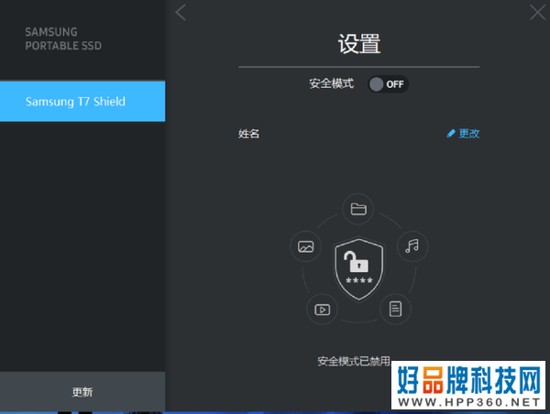This screenshot has width=550, height=414.
Task: Go back using the left arrow
Action: point(181,13)
